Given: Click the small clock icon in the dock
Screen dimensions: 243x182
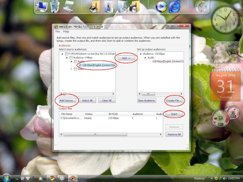Looking at the screenshot, I should [201, 6].
